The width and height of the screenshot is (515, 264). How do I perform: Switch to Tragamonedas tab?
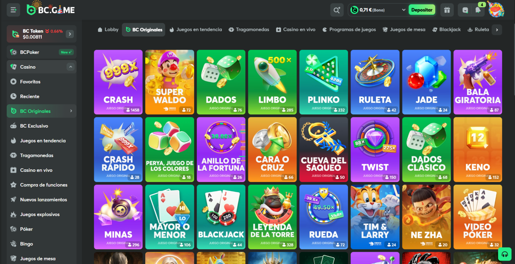coord(249,29)
